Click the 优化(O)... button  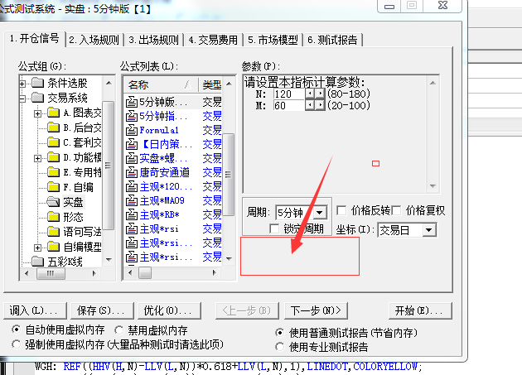point(170,310)
